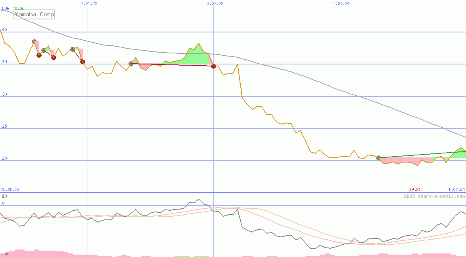Screen dimensions: 466x257
Task: Click the 30 price axis label
Action: tap(4, 94)
